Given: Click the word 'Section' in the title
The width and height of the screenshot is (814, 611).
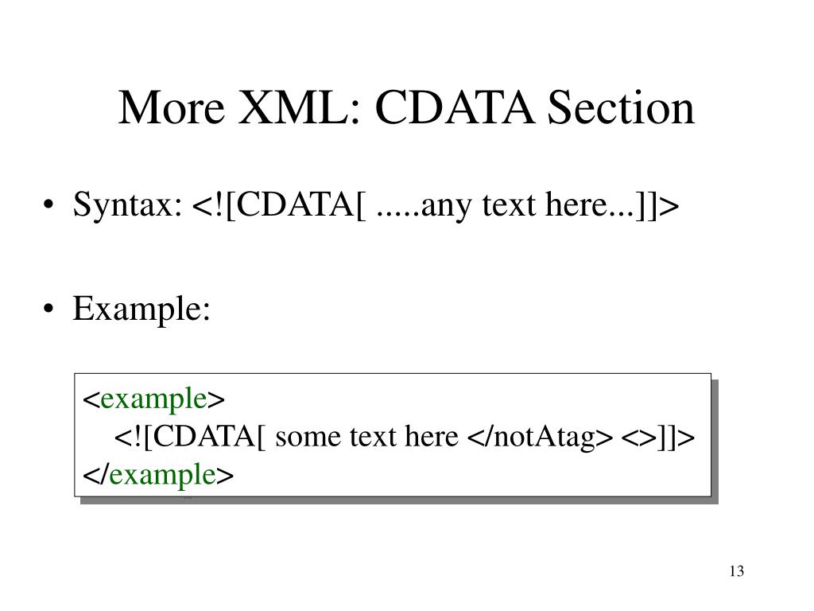Looking at the screenshot, I should pyautogui.click(x=621, y=107).
